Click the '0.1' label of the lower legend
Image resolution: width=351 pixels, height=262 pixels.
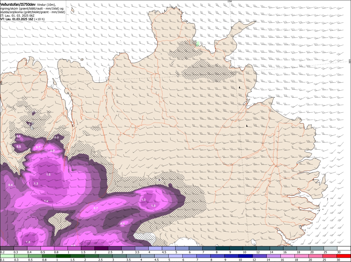point(2,260)
